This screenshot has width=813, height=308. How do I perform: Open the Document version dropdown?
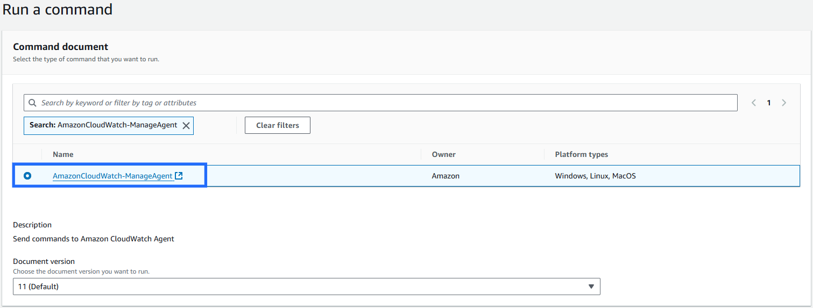(306, 286)
